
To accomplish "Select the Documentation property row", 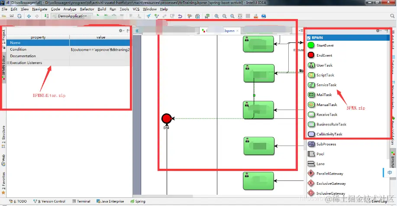I will point(68,56).
